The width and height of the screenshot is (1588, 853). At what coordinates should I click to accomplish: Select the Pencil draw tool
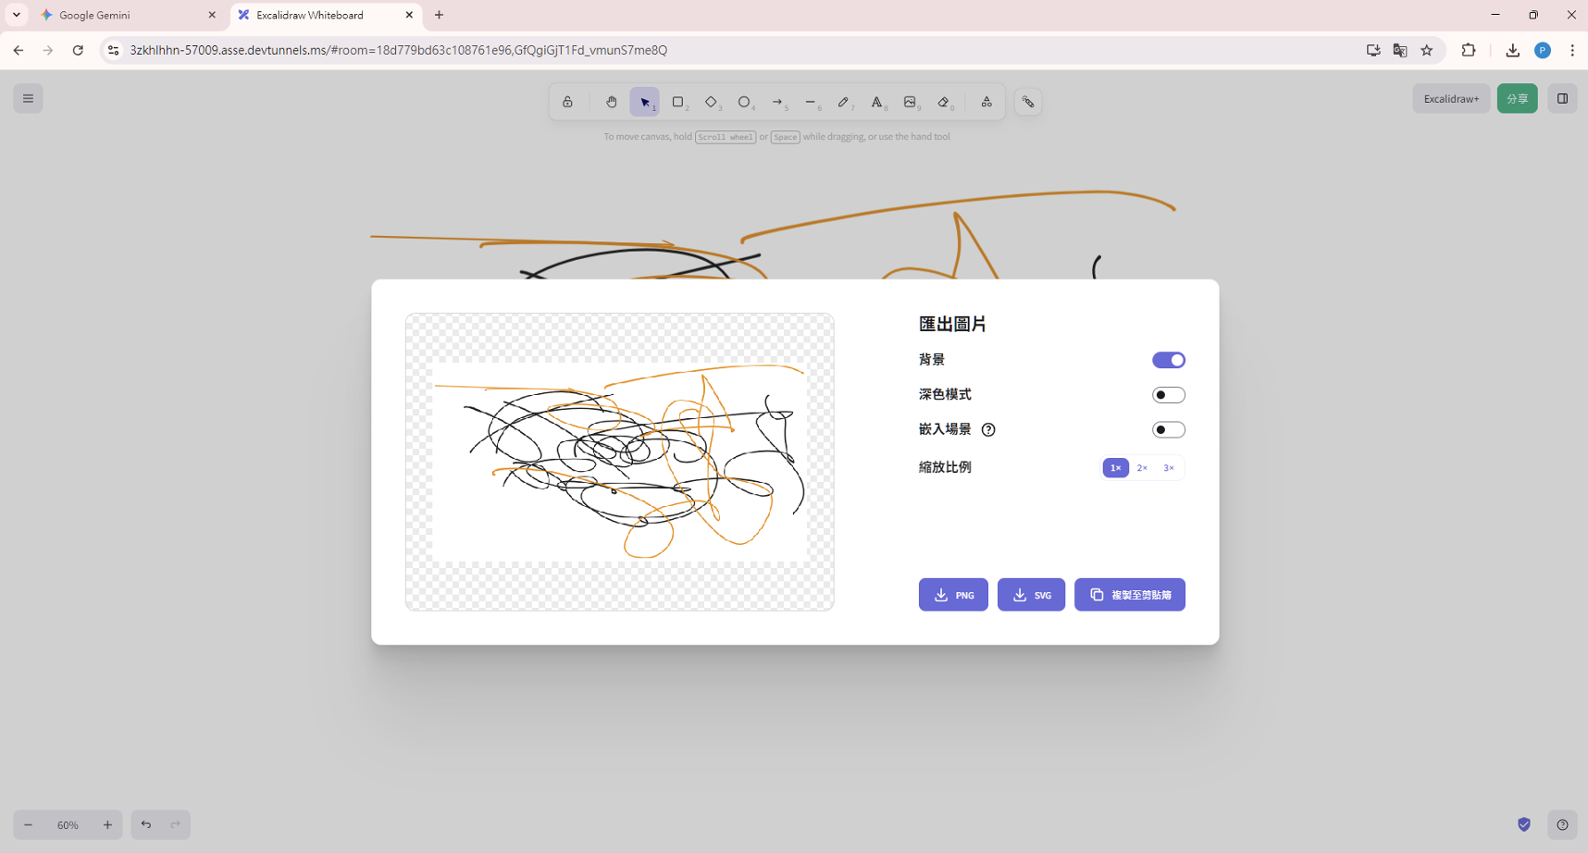[843, 102]
